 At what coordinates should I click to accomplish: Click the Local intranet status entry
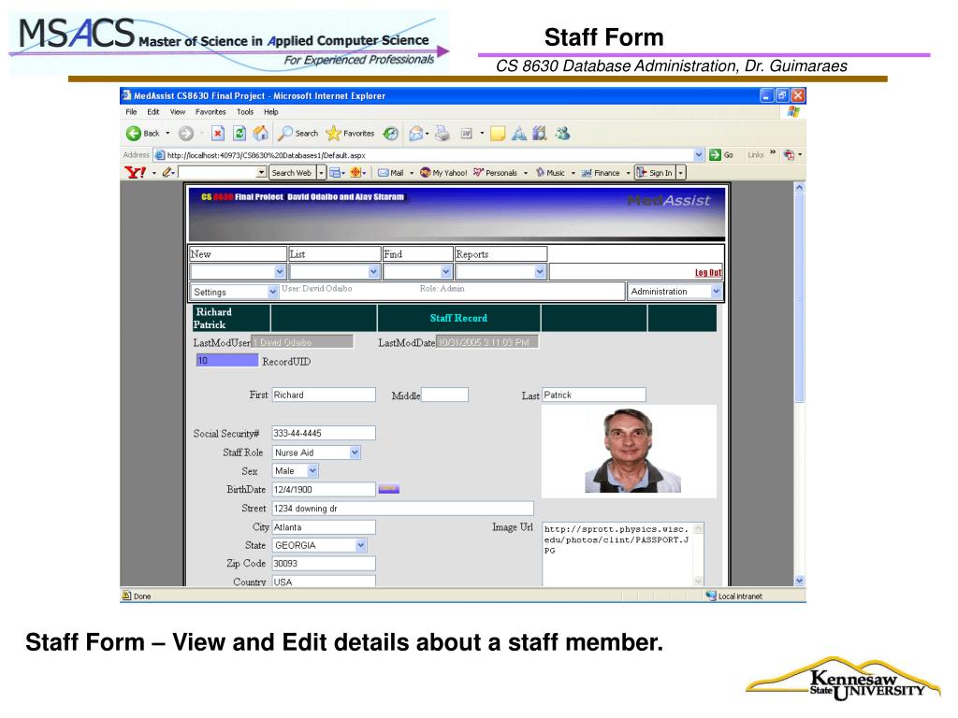[734, 596]
